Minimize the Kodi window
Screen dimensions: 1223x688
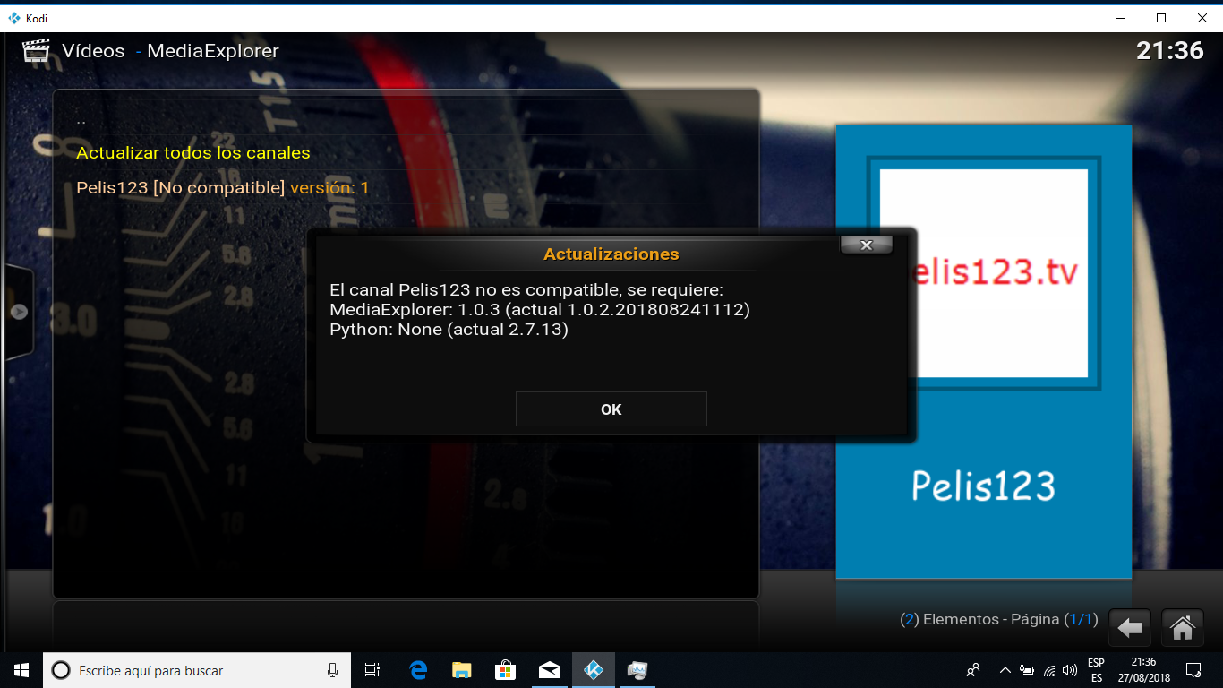coord(1120,18)
